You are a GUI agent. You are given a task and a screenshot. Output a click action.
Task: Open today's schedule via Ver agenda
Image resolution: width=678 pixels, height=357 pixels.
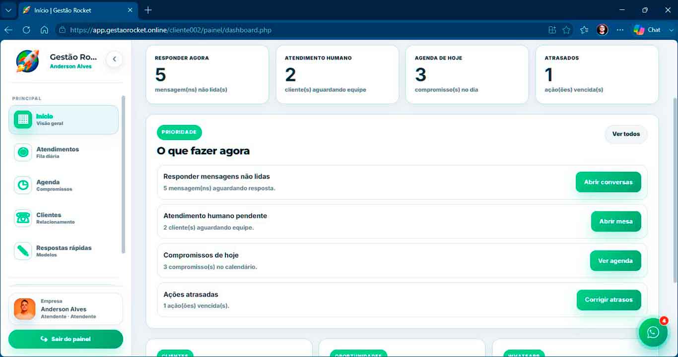[615, 261]
